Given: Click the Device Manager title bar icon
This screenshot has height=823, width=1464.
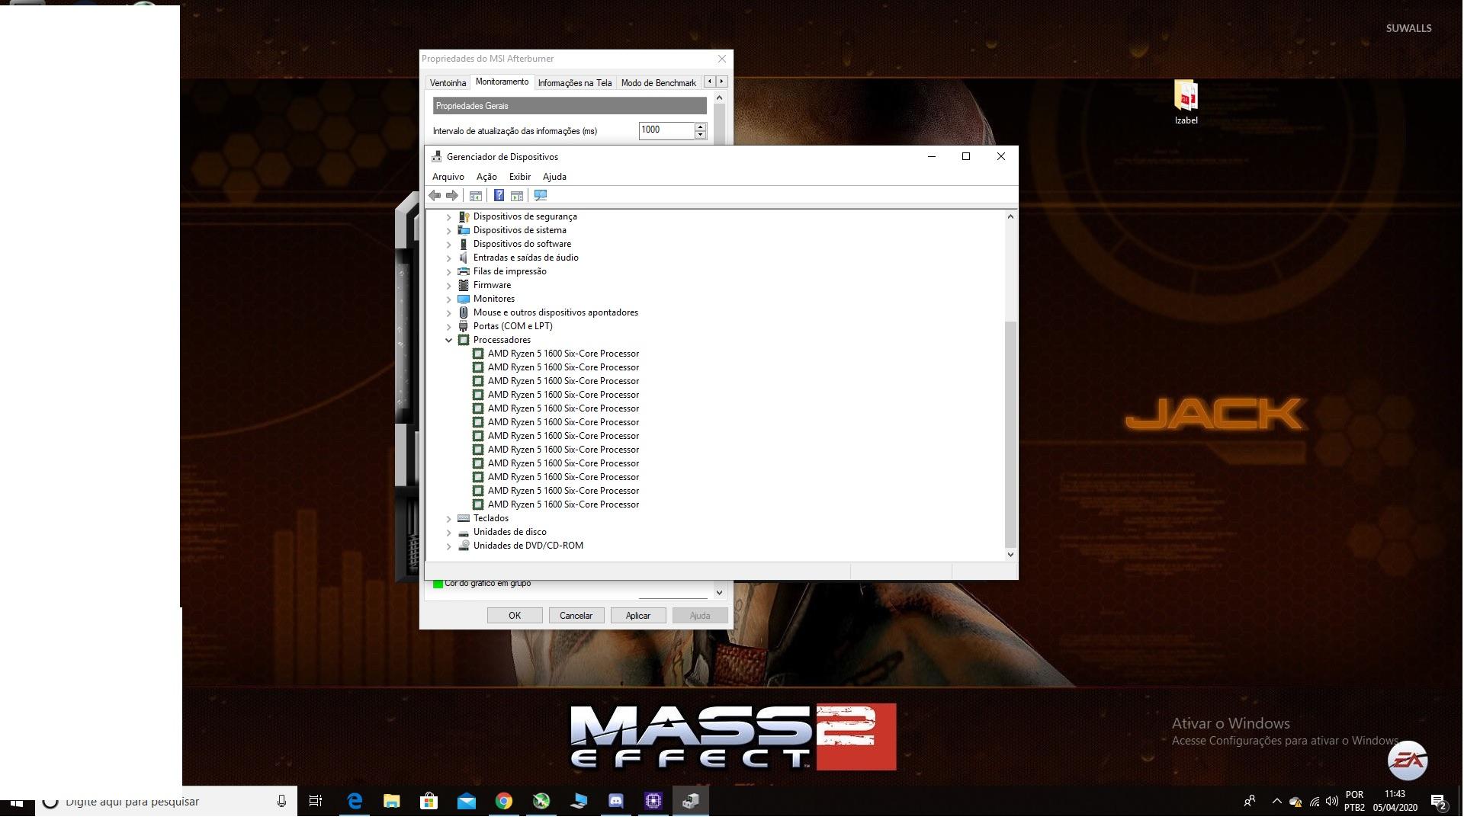Looking at the screenshot, I should coord(436,156).
